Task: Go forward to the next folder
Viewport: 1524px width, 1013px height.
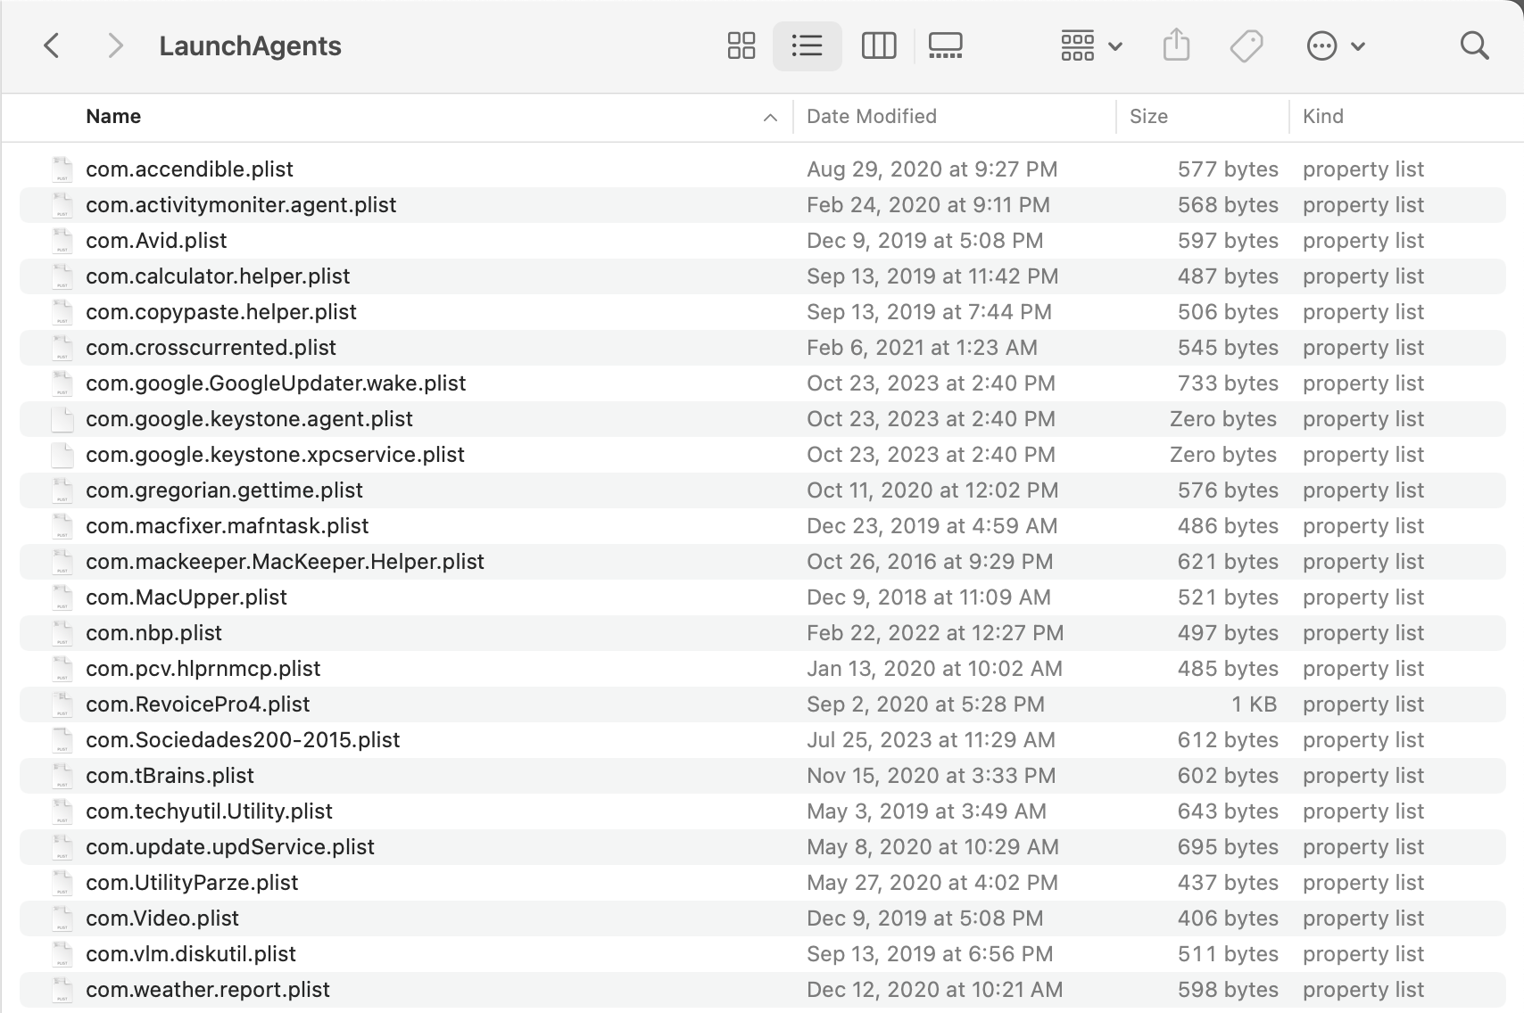Action: coord(115,45)
